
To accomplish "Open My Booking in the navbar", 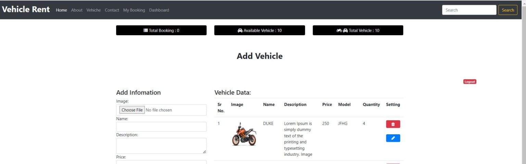I will tap(134, 10).
